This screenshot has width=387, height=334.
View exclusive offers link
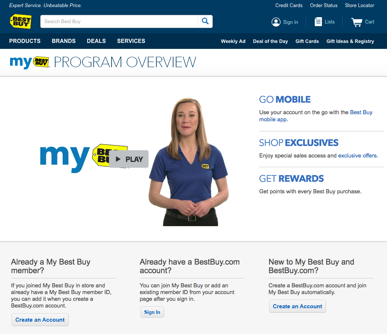[x=357, y=156]
